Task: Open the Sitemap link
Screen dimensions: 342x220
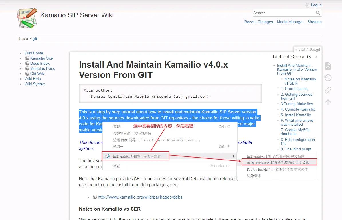Action: pyautogui.click(x=315, y=22)
